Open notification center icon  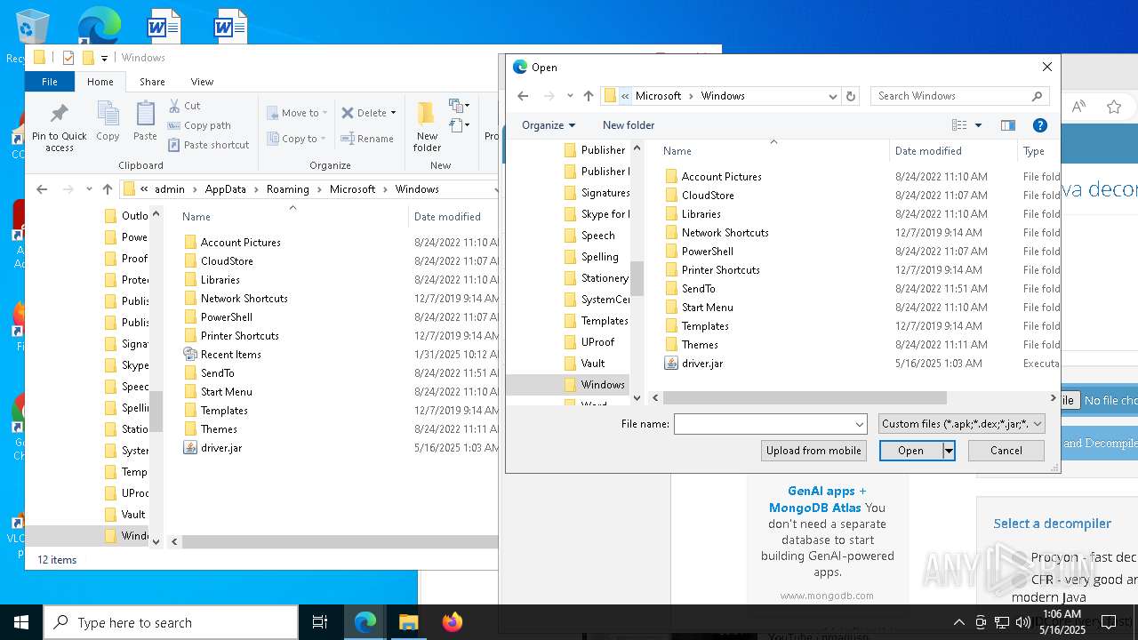click(x=1108, y=622)
